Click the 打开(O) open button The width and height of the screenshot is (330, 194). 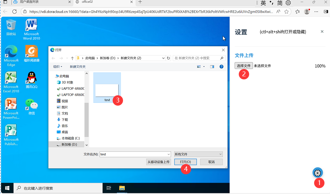coord(186,162)
